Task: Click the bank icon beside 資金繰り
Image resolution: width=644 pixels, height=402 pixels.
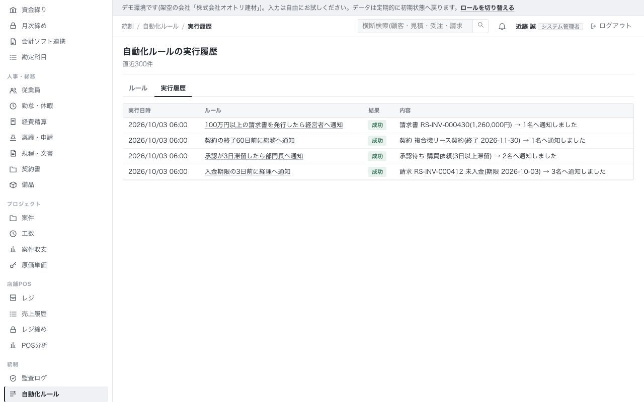Action: (13, 10)
